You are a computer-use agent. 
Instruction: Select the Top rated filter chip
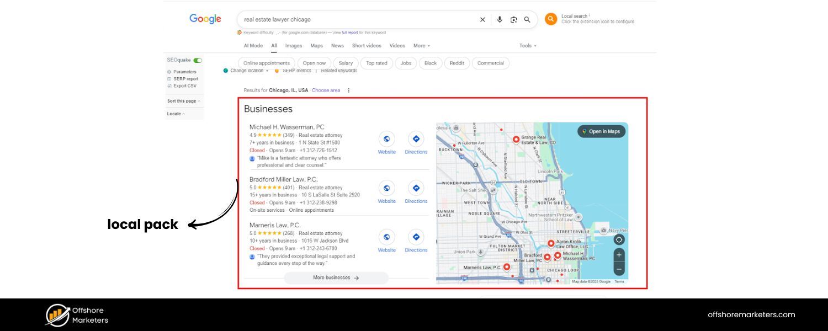(x=376, y=63)
